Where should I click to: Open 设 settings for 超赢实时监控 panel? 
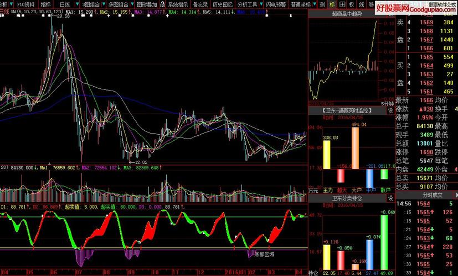point(390,110)
